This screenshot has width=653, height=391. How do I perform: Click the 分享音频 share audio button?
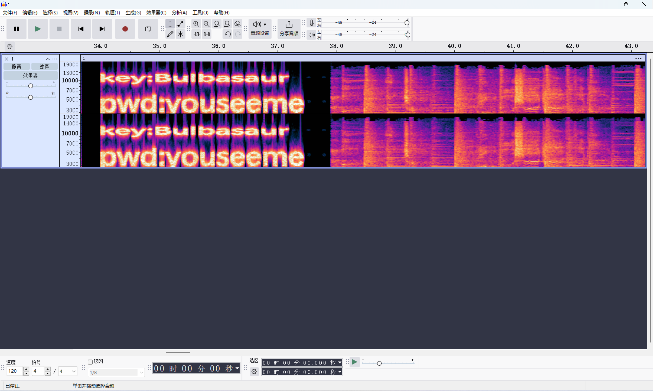(289, 29)
